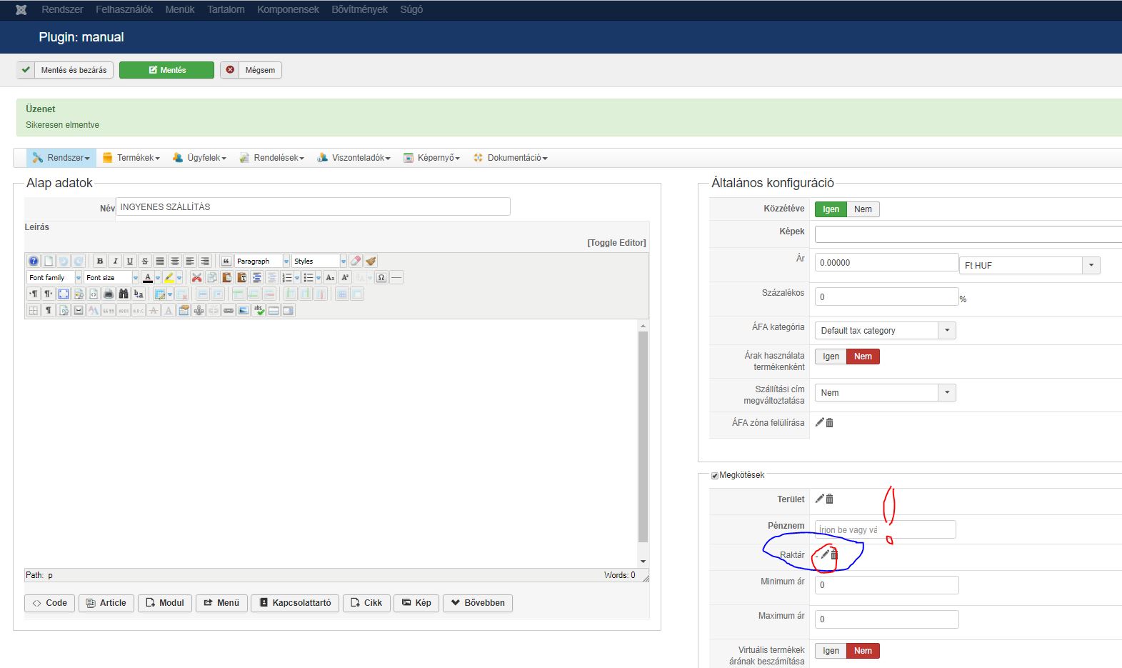Set Közzétéve to Igen
The width and height of the screenshot is (1122, 668).
pos(831,209)
